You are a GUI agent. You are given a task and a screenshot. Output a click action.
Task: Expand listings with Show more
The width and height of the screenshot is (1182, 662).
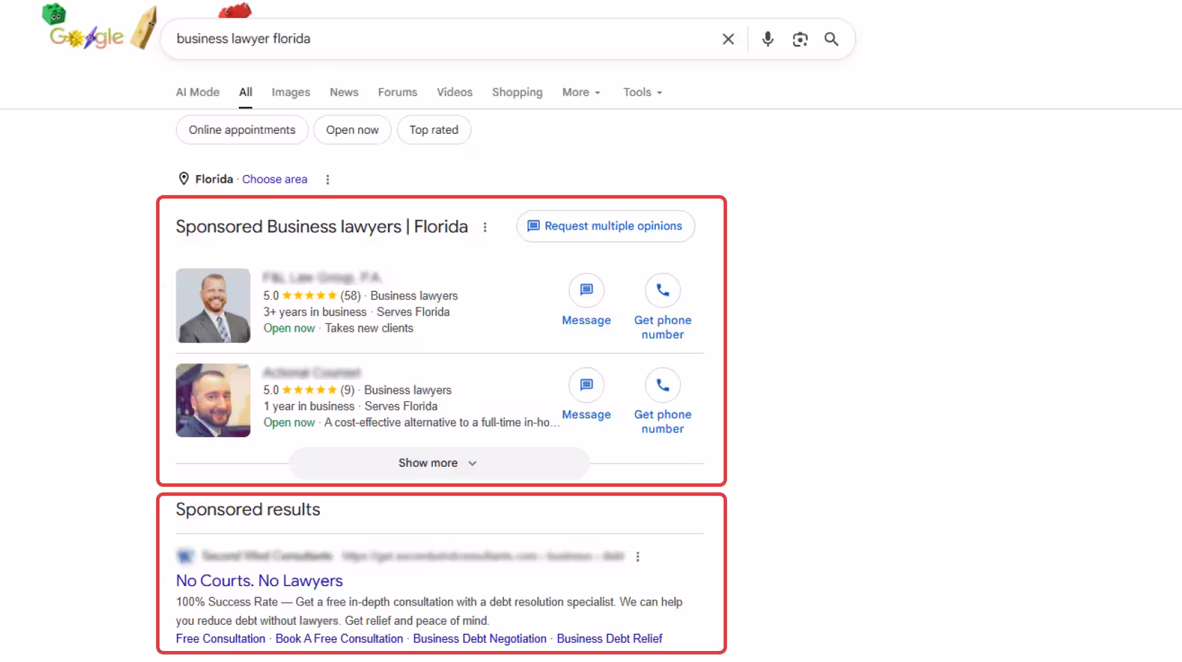pyautogui.click(x=439, y=463)
